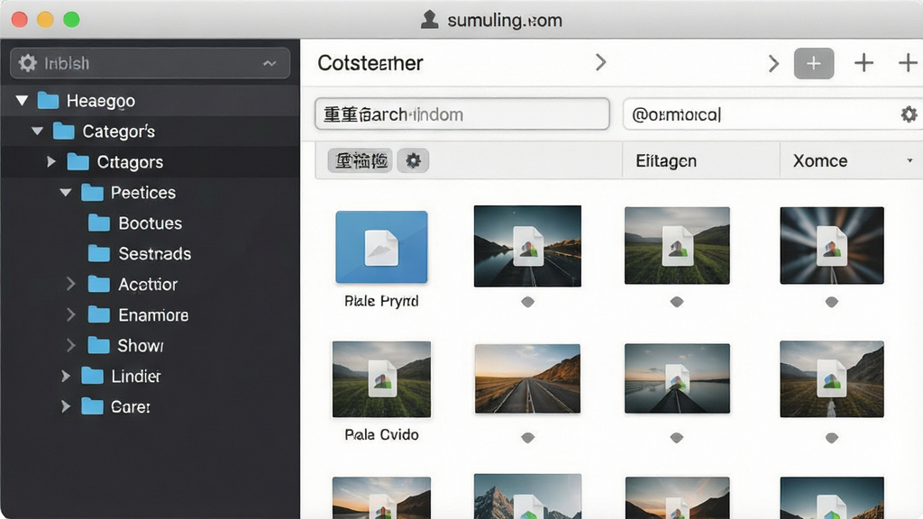923x519 pixels.
Task: Expand the Enamiore folder
Action: [70, 314]
